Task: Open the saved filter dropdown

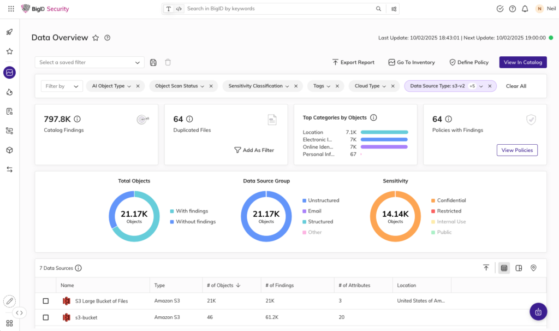Action: (x=90, y=62)
